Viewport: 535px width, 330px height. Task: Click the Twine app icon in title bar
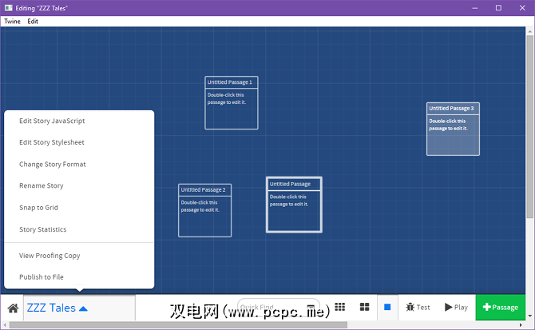coord(9,8)
